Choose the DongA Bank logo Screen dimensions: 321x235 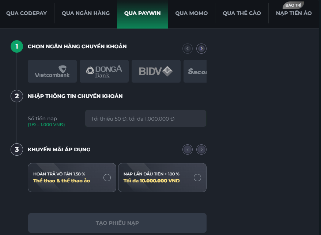(104, 71)
